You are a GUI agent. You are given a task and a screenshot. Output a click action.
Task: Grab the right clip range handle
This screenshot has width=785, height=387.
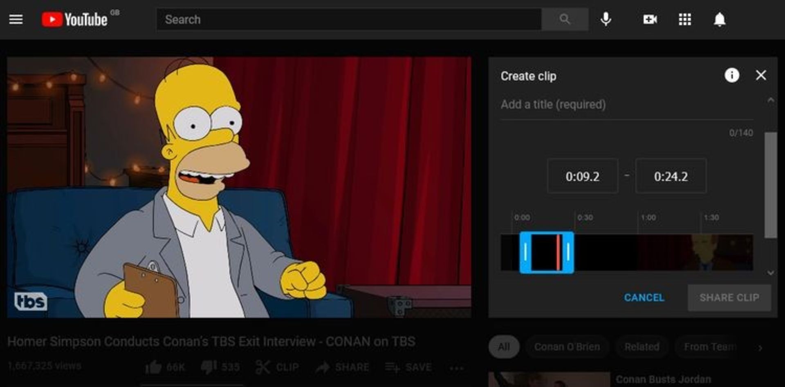click(x=568, y=252)
